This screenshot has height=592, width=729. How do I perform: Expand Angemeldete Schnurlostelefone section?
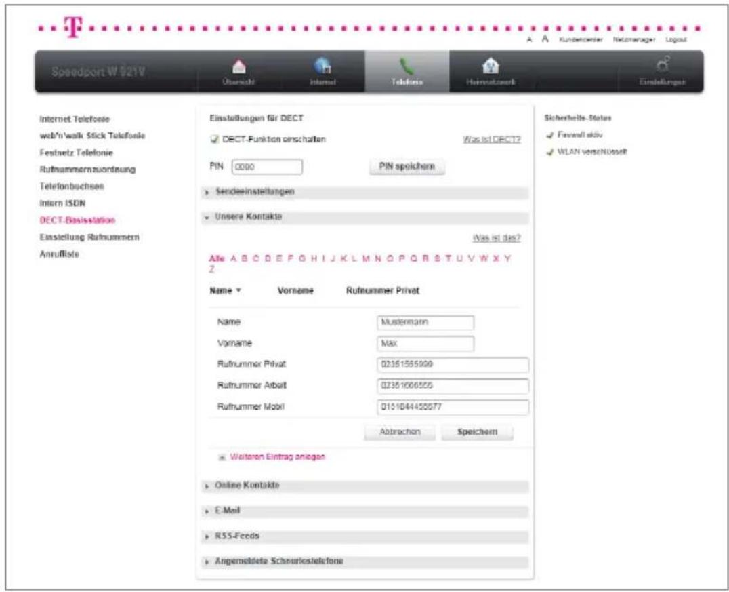point(365,561)
